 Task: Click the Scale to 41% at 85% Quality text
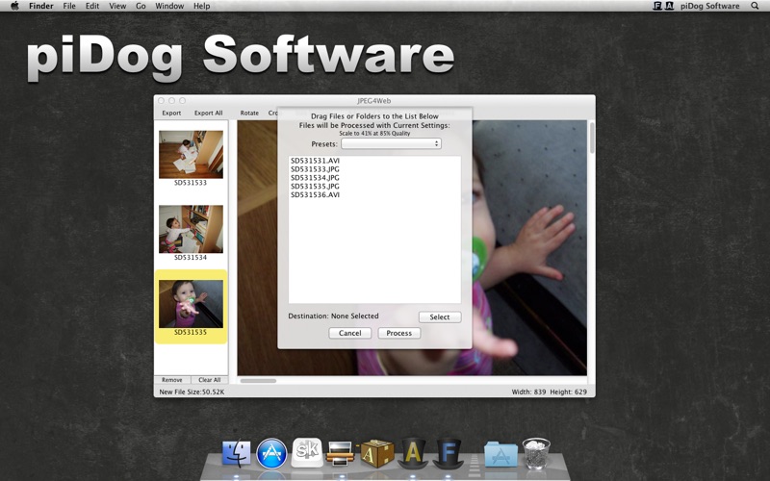click(374, 133)
